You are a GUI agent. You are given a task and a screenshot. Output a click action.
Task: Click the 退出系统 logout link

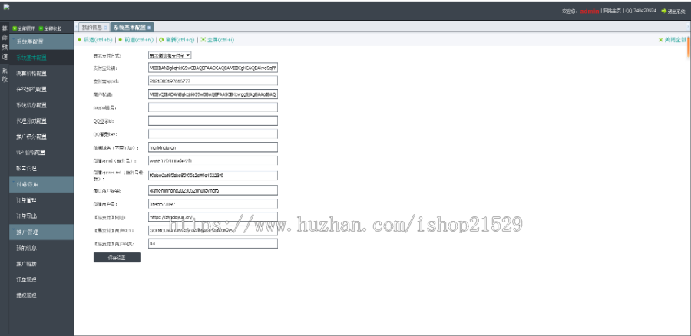click(x=676, y=12)
